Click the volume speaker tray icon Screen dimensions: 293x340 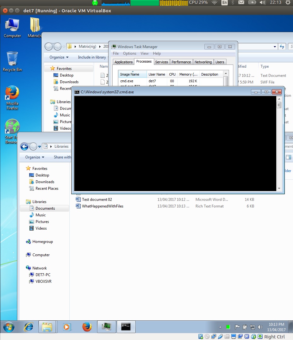tap(260, 327)
